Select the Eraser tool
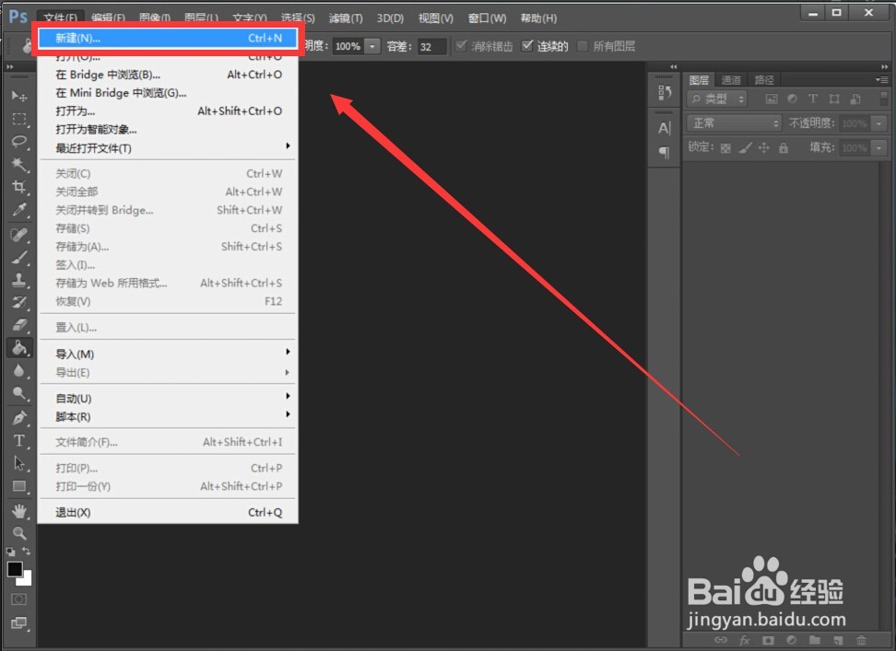Image resolution: width=896 pixels, height=651 pixels. click(x=18, y=325)
